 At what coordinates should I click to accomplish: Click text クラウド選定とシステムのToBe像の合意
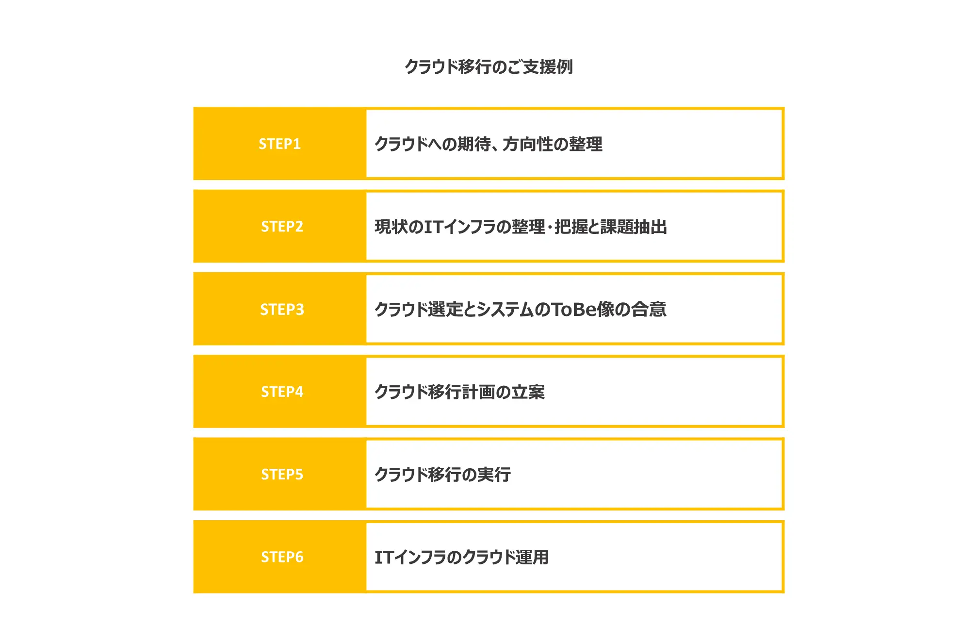pos(521,309)
